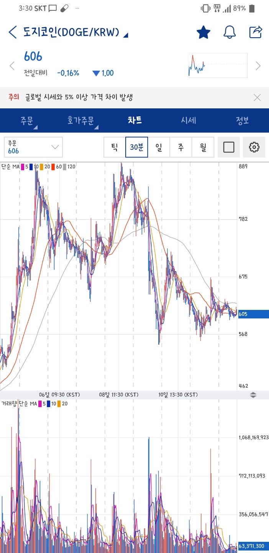Viewport: 269px width, 553px height.
Task: Open the 정보 tab
Action: 243,120
